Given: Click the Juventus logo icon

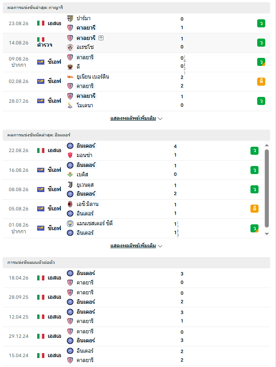Looking at the screenshot, I should [70, 185].
